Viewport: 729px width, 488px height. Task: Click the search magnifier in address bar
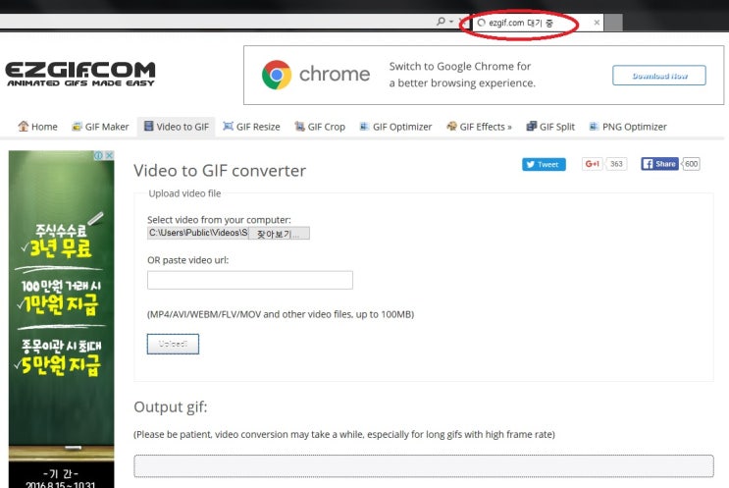pyautogui.click(x=441, y=22)
